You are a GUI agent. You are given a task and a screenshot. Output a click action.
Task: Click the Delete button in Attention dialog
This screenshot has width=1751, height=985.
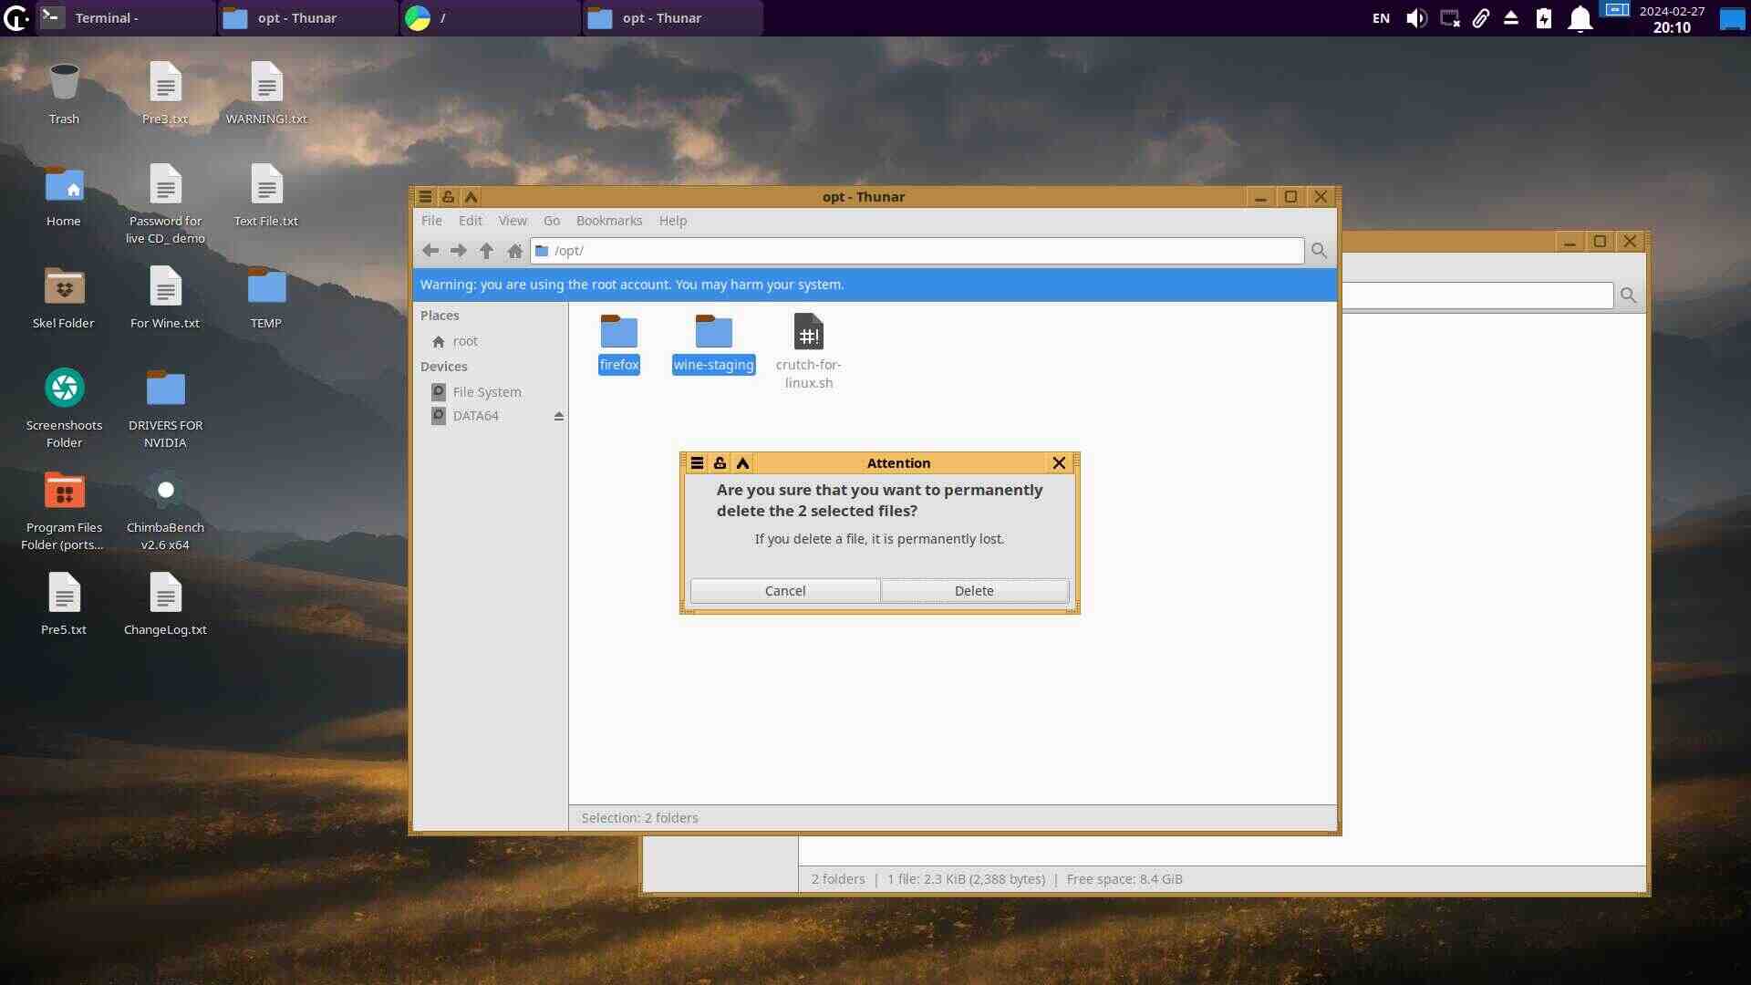click(x=974, y=591)
